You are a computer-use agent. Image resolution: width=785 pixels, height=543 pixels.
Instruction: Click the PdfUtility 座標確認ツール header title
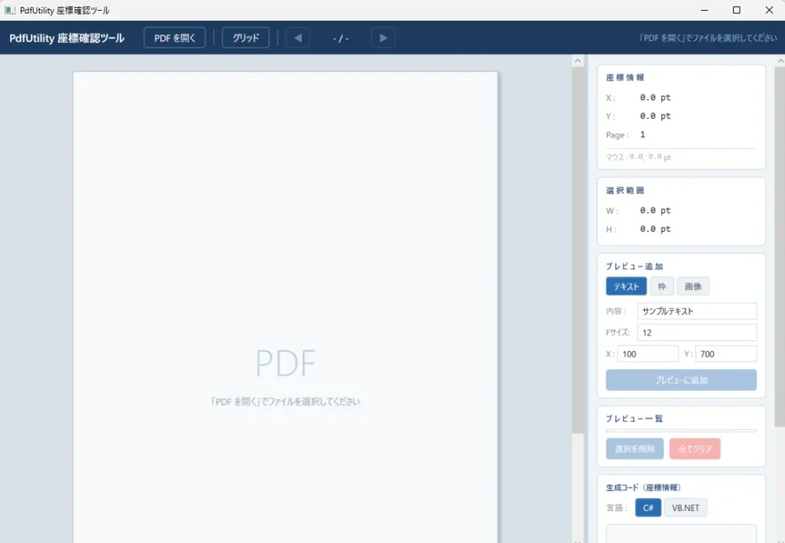(x=67, y=38)
